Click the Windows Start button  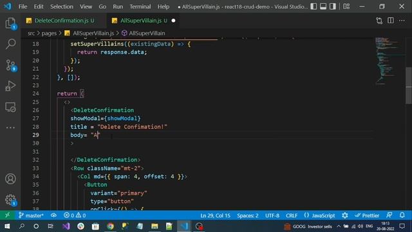[x=7, y=226]
